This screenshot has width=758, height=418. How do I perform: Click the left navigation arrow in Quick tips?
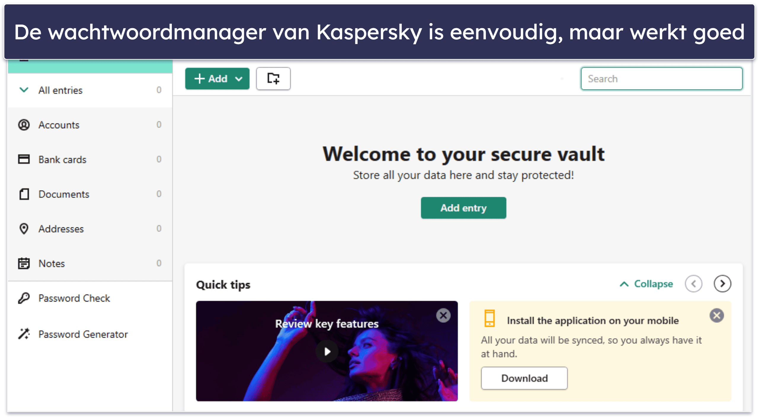coord(695,284)
